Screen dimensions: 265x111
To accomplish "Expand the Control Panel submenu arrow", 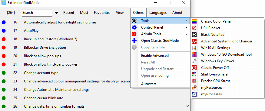I will pos(186,27).
